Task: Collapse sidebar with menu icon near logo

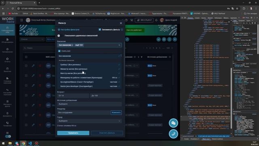Action: coord(21,20)
